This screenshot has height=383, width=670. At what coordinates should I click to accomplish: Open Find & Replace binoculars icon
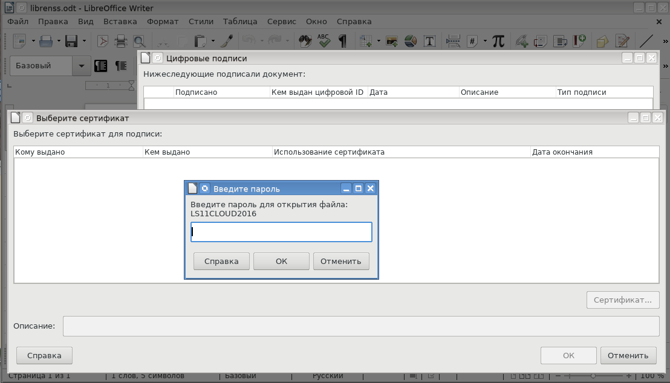(305, 41)
